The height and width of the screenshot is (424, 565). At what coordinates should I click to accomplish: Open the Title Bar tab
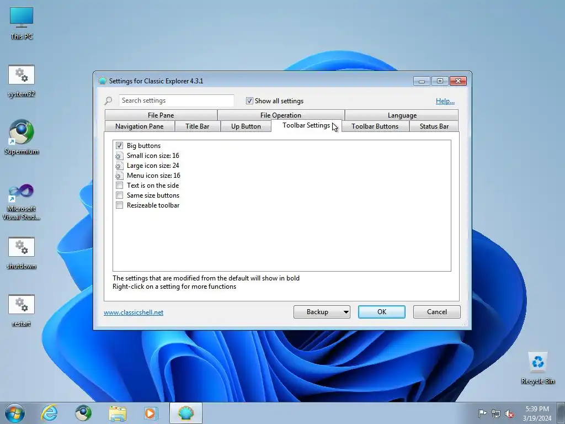point(198,126)
